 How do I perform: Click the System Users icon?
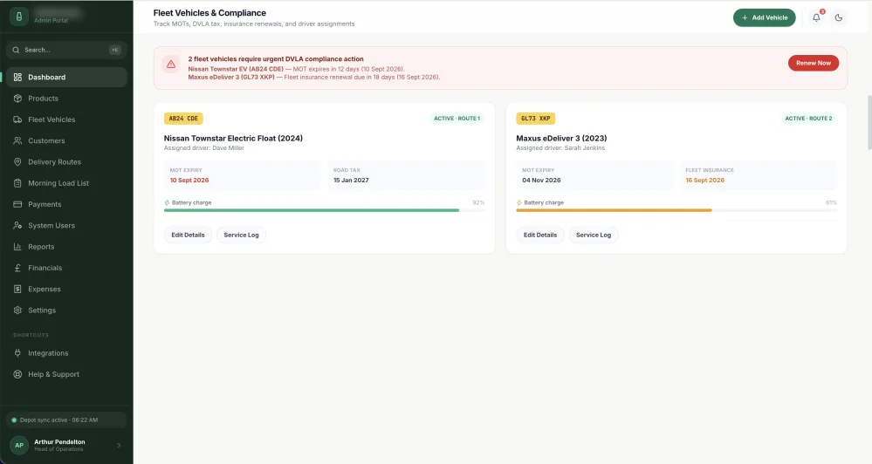[x=17, y=225]
